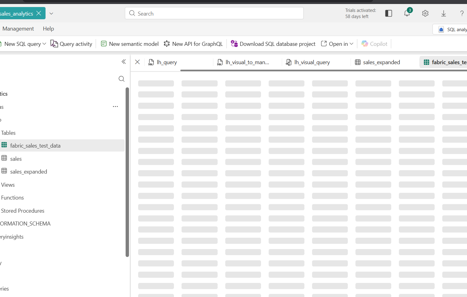Viewport: 467px width, 297px height.
Task: Switch to fabric_sales_te... tab
Action: click(x=444, y=62)
